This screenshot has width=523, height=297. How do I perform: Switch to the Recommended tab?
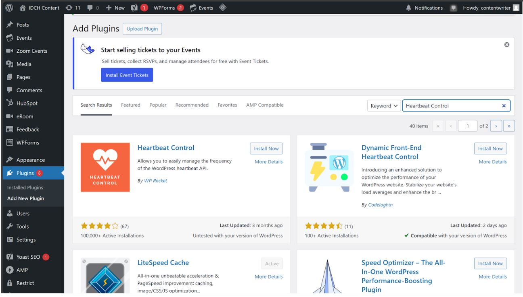click(x=192, y=105)
